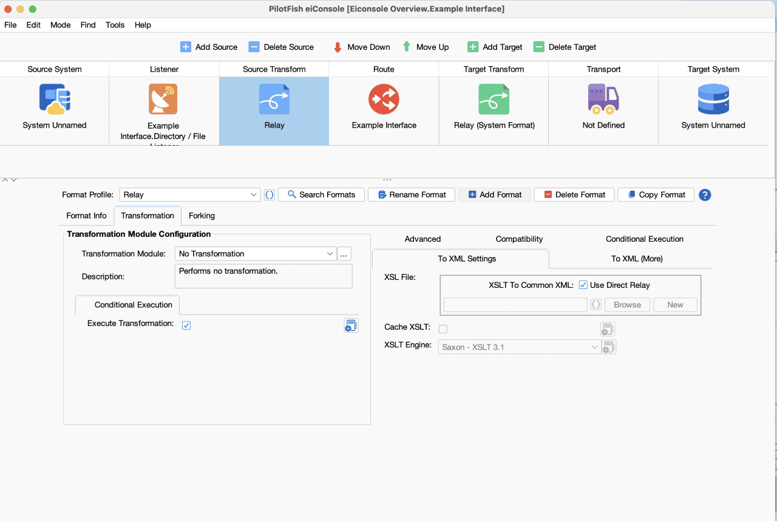Open the Advanced tab
The height and width of the screenshot is (521, 777).
pos(422,239)
